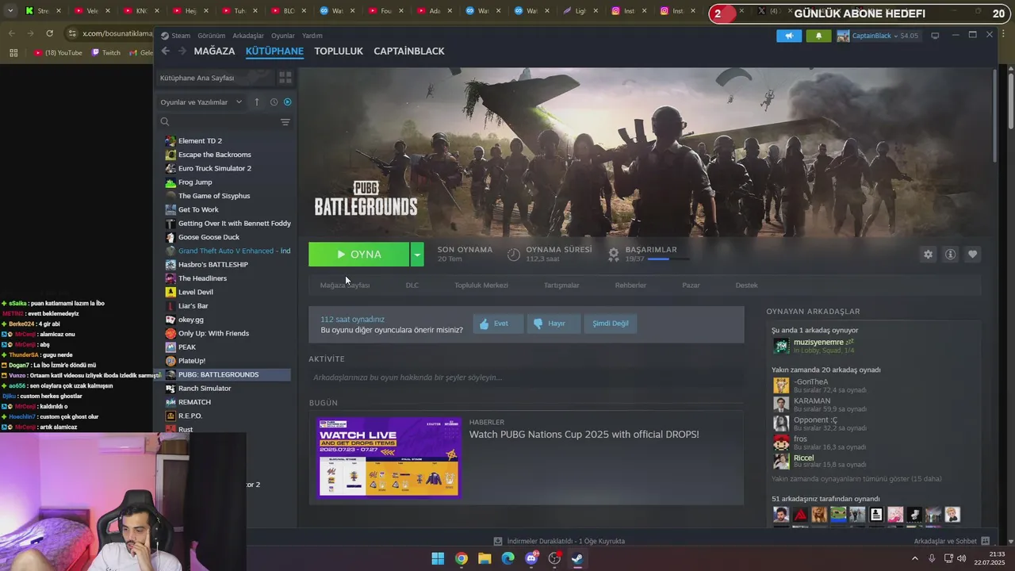Click the green OYNA button

click(358, 255)
